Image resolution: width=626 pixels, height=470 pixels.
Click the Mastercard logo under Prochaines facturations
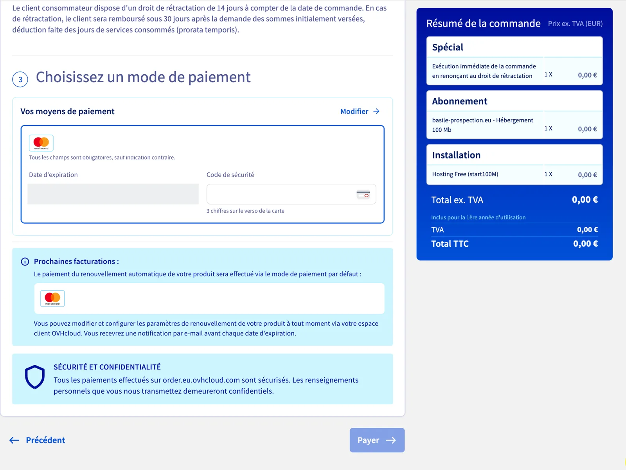coord(52,298)
